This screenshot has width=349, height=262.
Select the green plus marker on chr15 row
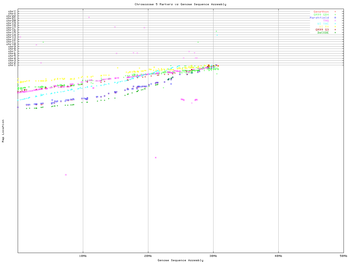pyautogui.click(x=216, y=31)
